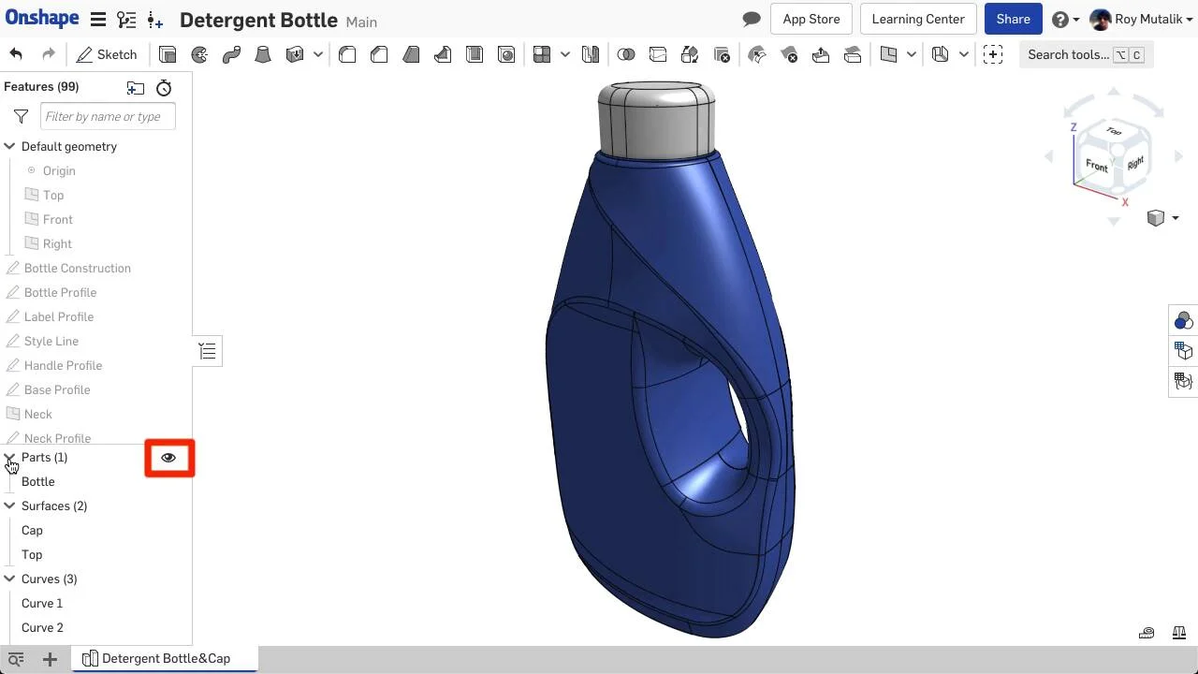Click the Search tools box
1198x674 pixels.
tap(1086, 54)
